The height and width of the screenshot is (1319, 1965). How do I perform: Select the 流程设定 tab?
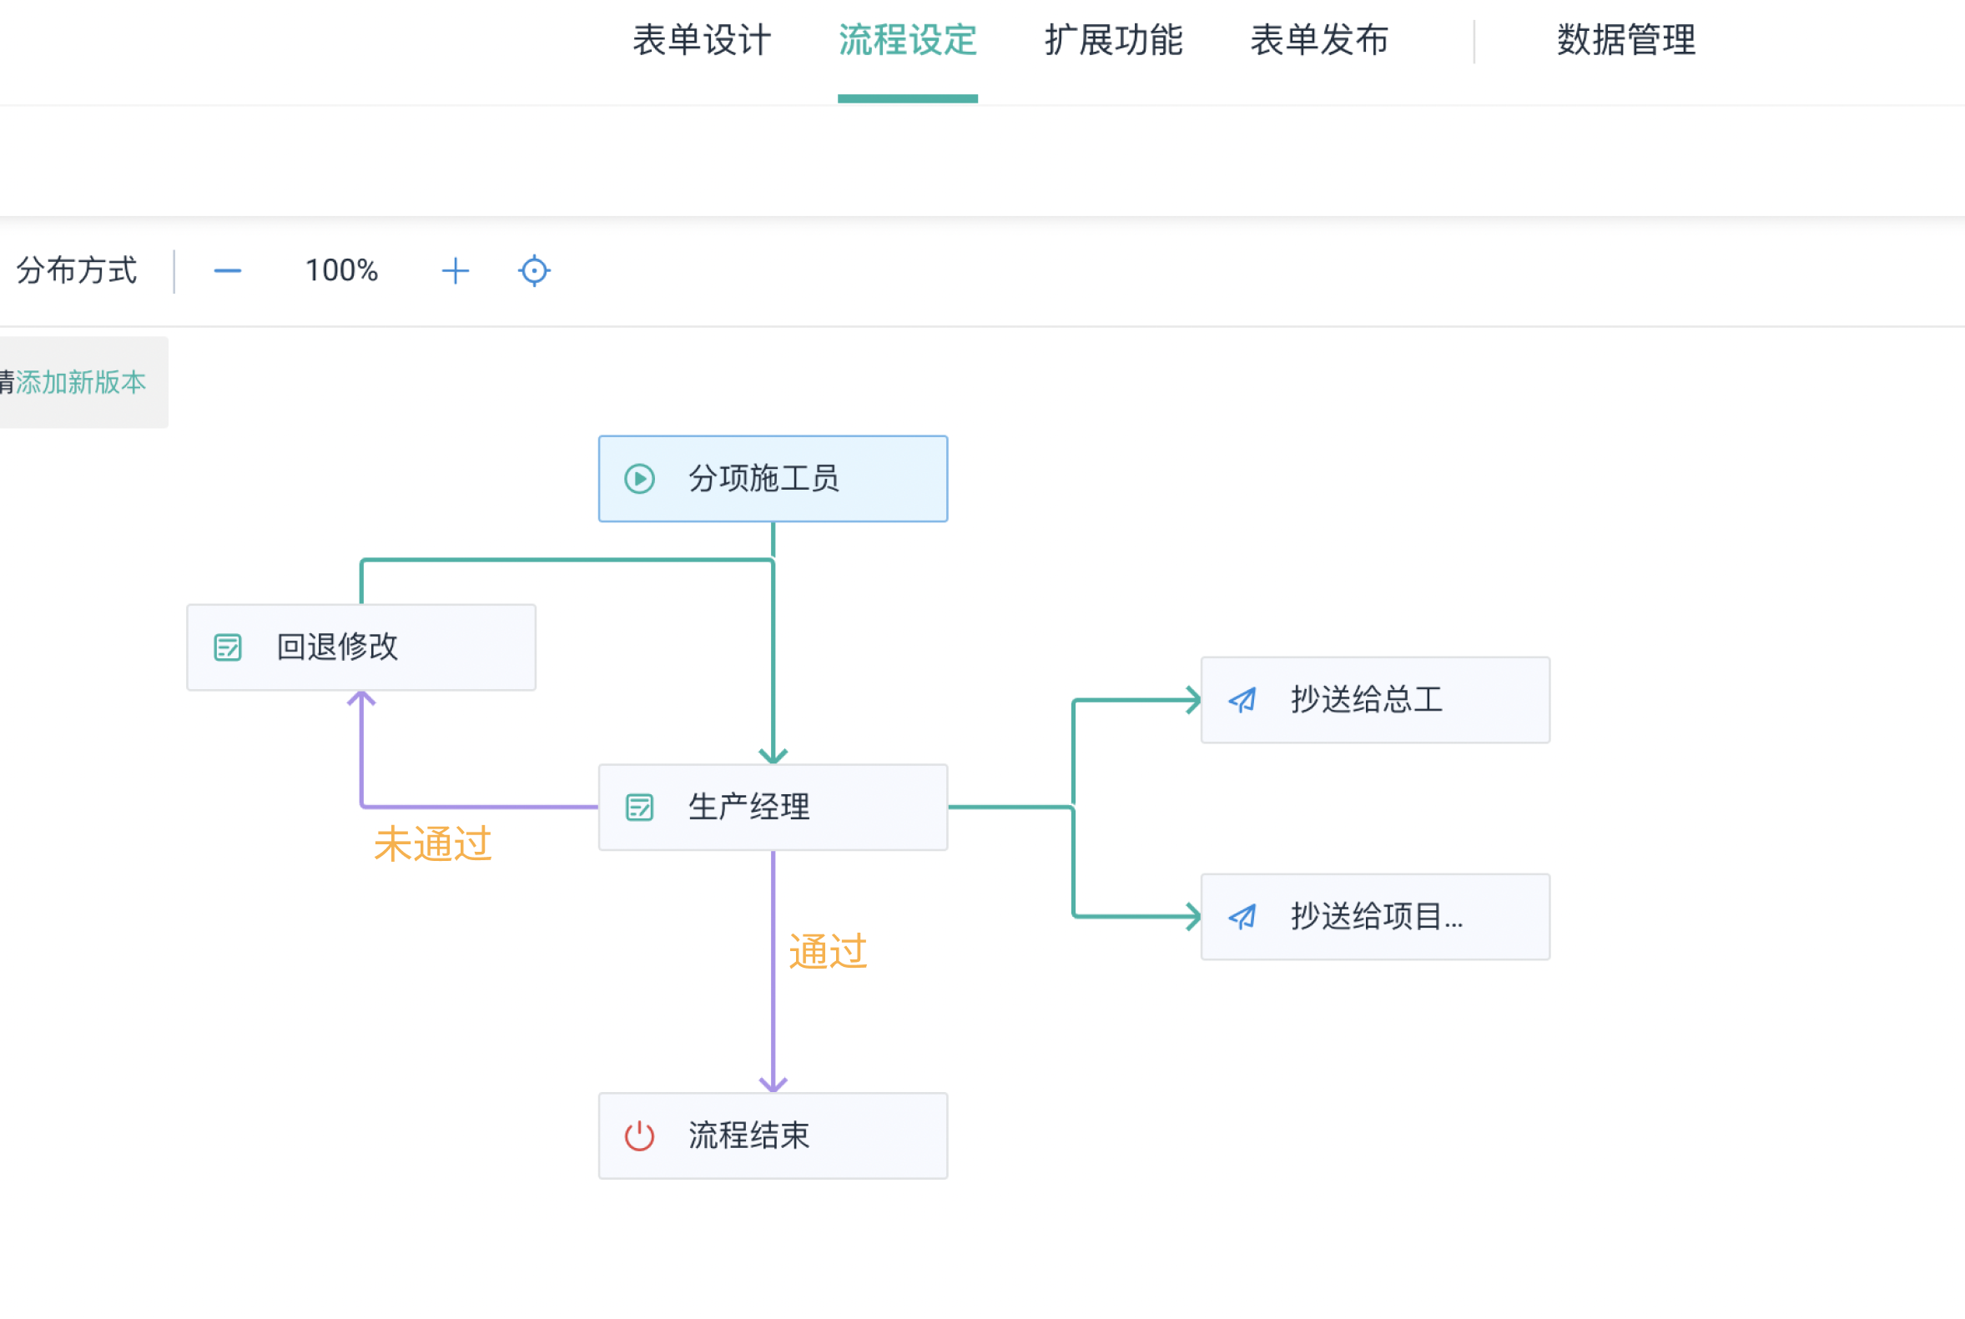coord(908,40)
